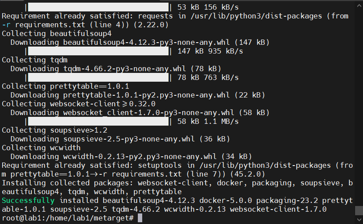
Task: Click the "Collecting prettytable==1.0.1" line
Action: tap(65, 86)
